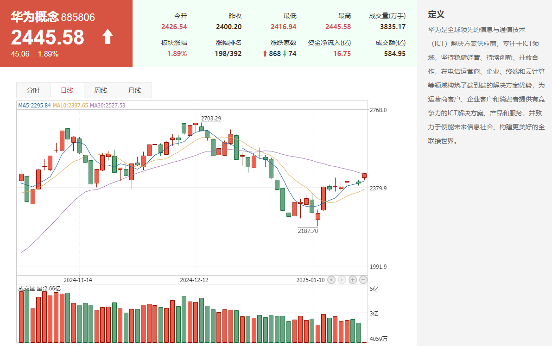552x346 pixels.
Task: Click the MA5:2295.84 legend label
Action: (x=34, y=105)
